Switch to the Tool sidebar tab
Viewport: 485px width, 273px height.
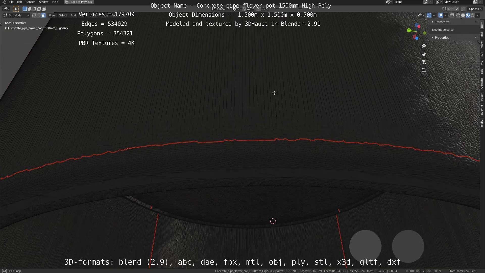pos(482,35)
